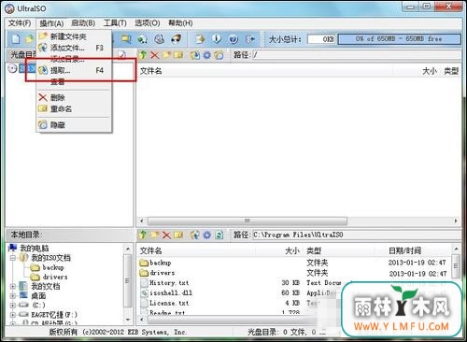Choose 添加文件... F3 menu entry
The height and width of the screenshot is (342, 467).
74,48
